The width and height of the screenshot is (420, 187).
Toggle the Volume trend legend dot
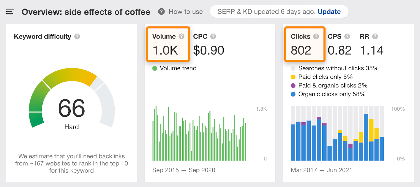pos(155,68)
